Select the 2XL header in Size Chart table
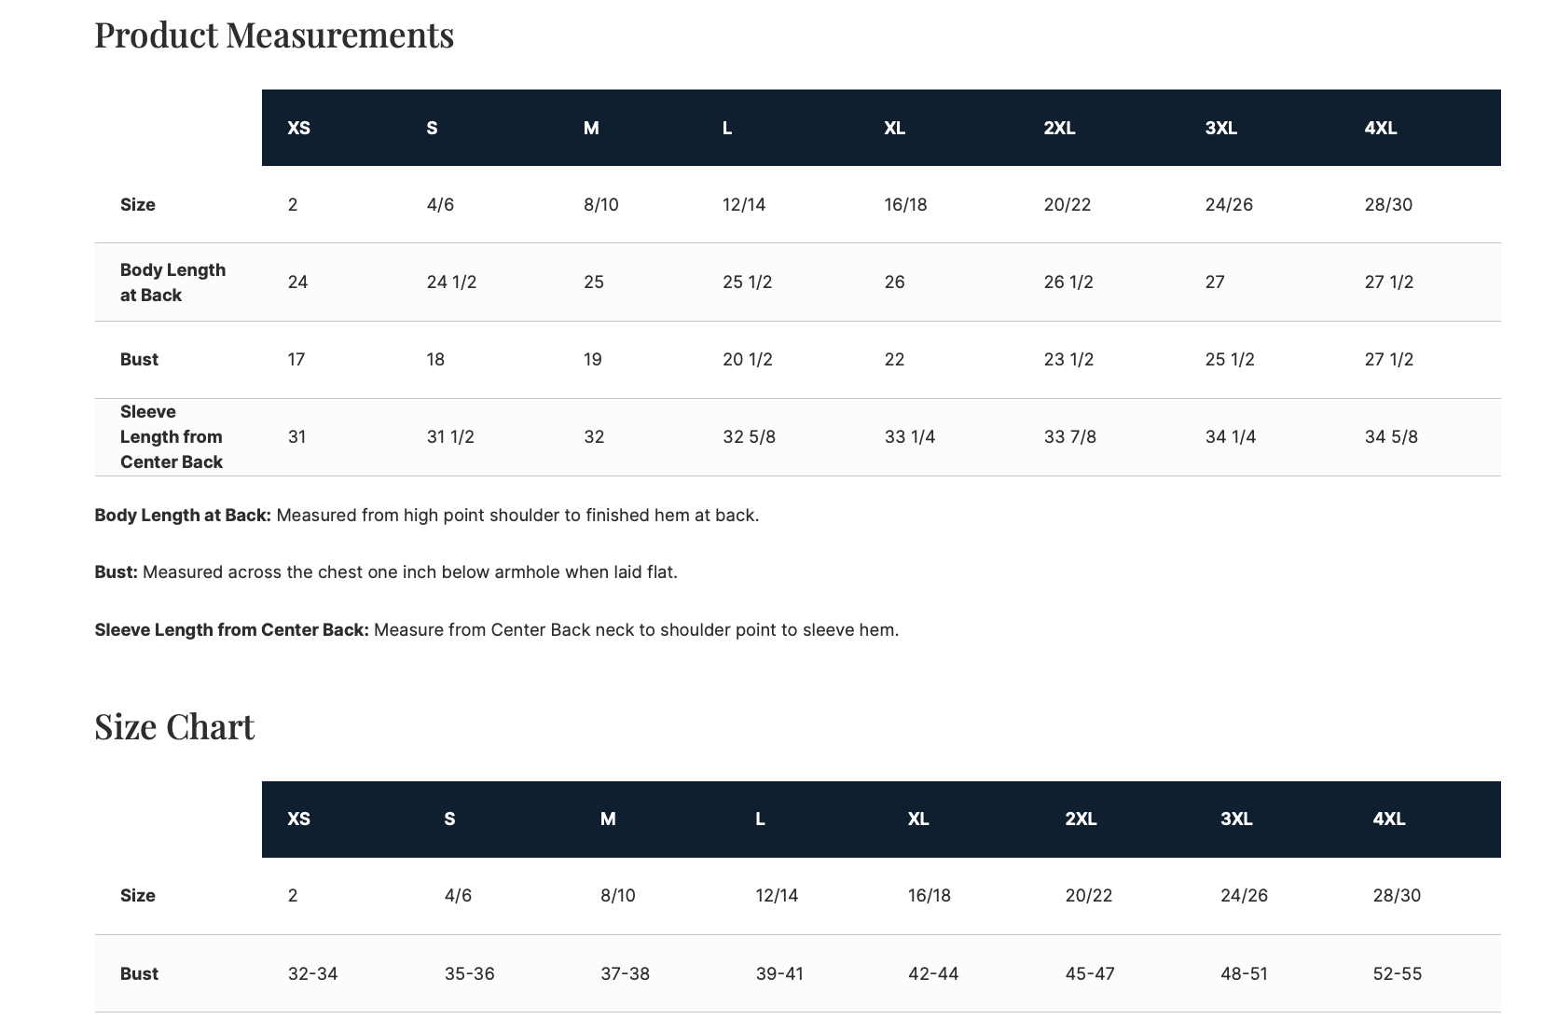1557x1033 pixels. click(x=1081, y=819)
